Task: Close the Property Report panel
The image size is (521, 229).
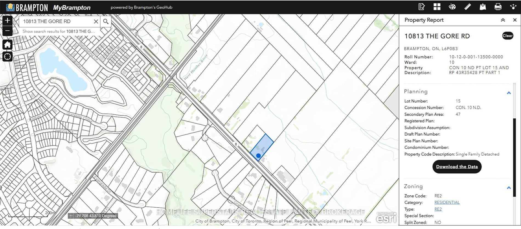Action: click(x=515, y=20)
